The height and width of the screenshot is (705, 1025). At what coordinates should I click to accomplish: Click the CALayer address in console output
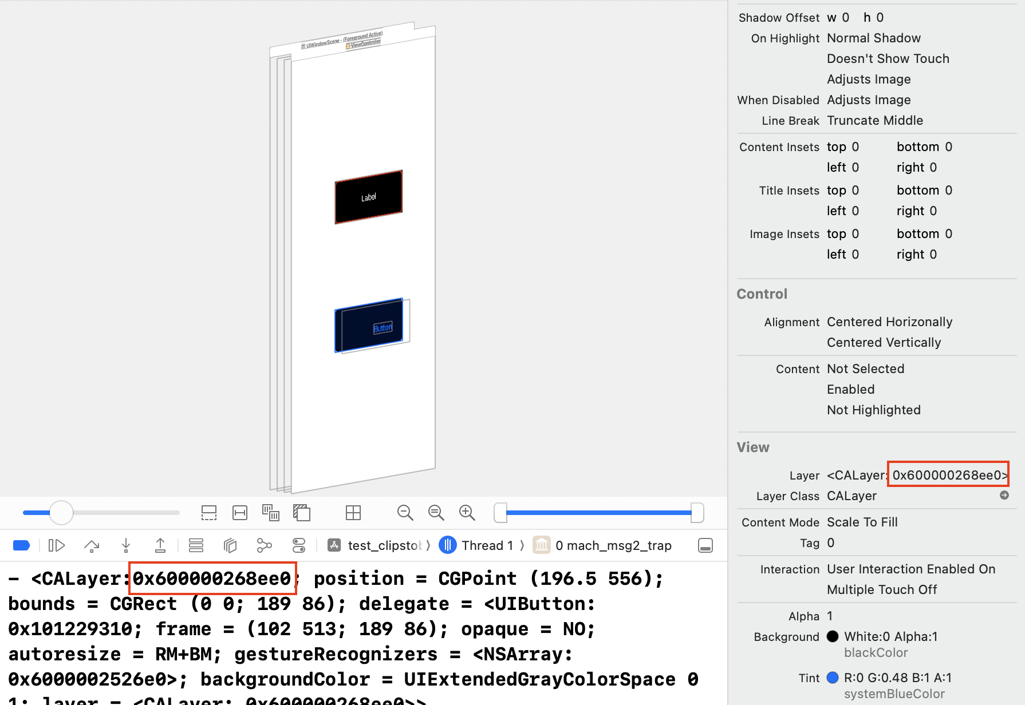click(212, 579)
